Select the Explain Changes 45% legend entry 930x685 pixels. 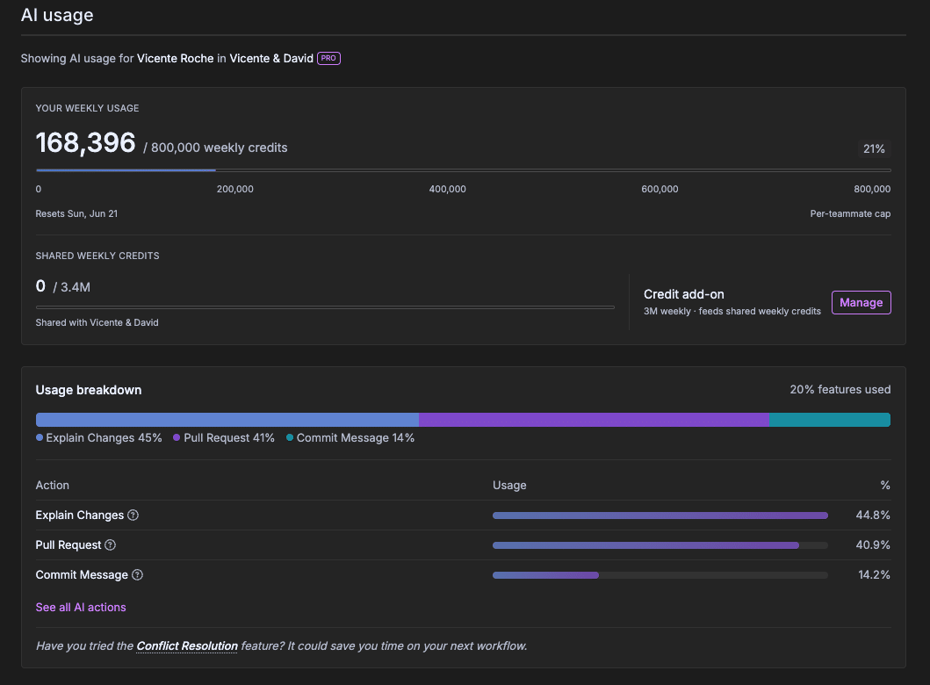[99, 437]
